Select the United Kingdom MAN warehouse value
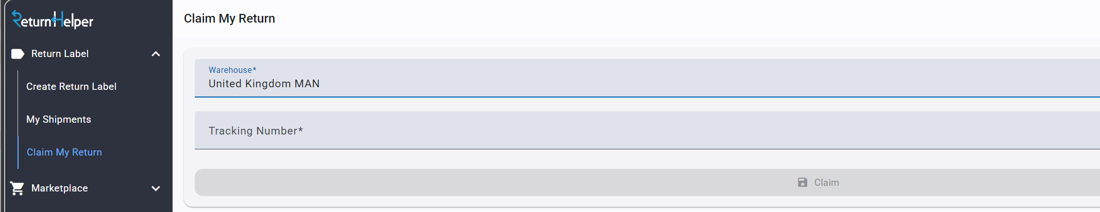 pos(264,84)
